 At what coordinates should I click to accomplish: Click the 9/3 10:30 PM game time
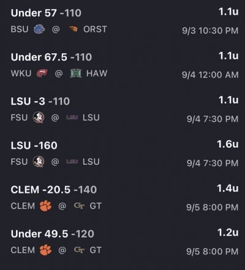click(x=210, y=31)
